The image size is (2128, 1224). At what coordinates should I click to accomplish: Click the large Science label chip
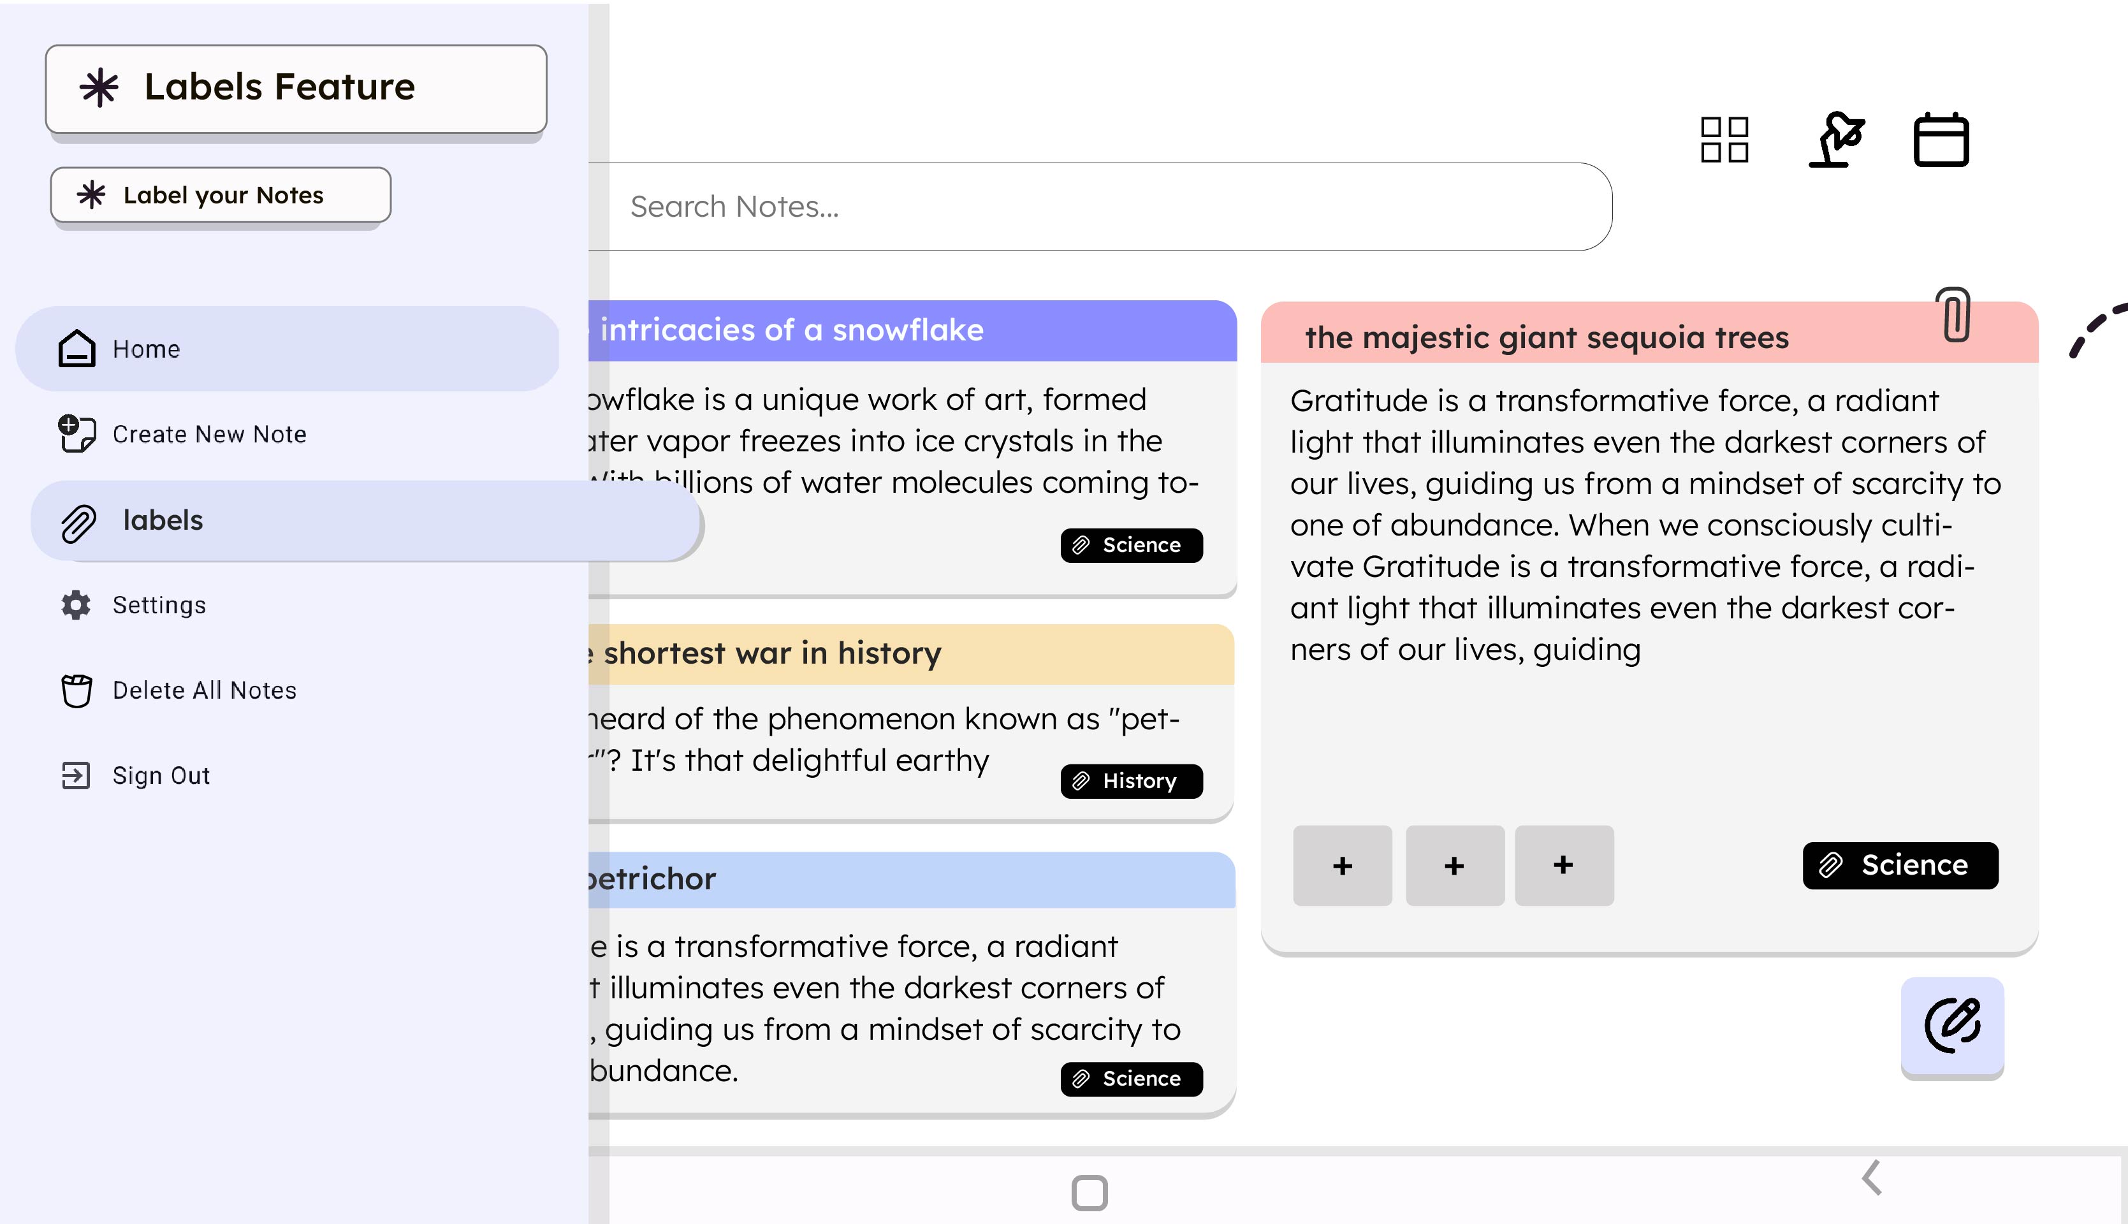[1900, 865]
